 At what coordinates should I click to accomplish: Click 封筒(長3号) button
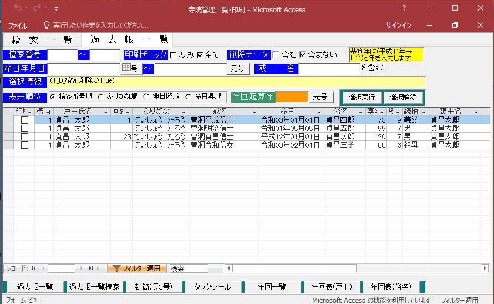(154, 287)
